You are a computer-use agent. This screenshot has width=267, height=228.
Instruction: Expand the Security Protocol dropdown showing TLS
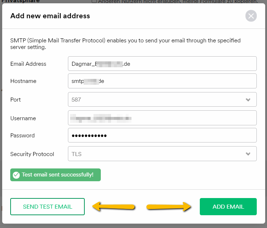click(162, 154)
